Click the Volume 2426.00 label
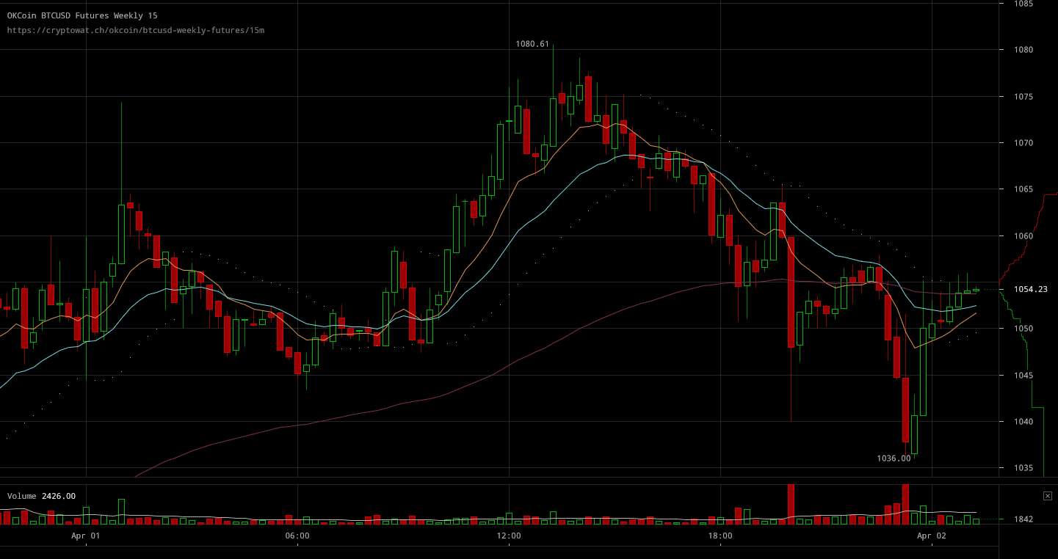Image resolution: width=1058 pixels, height=559 pixels. (41, 496)
